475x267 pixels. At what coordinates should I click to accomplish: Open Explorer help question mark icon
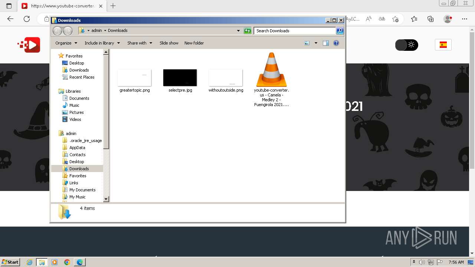point(336,43)
